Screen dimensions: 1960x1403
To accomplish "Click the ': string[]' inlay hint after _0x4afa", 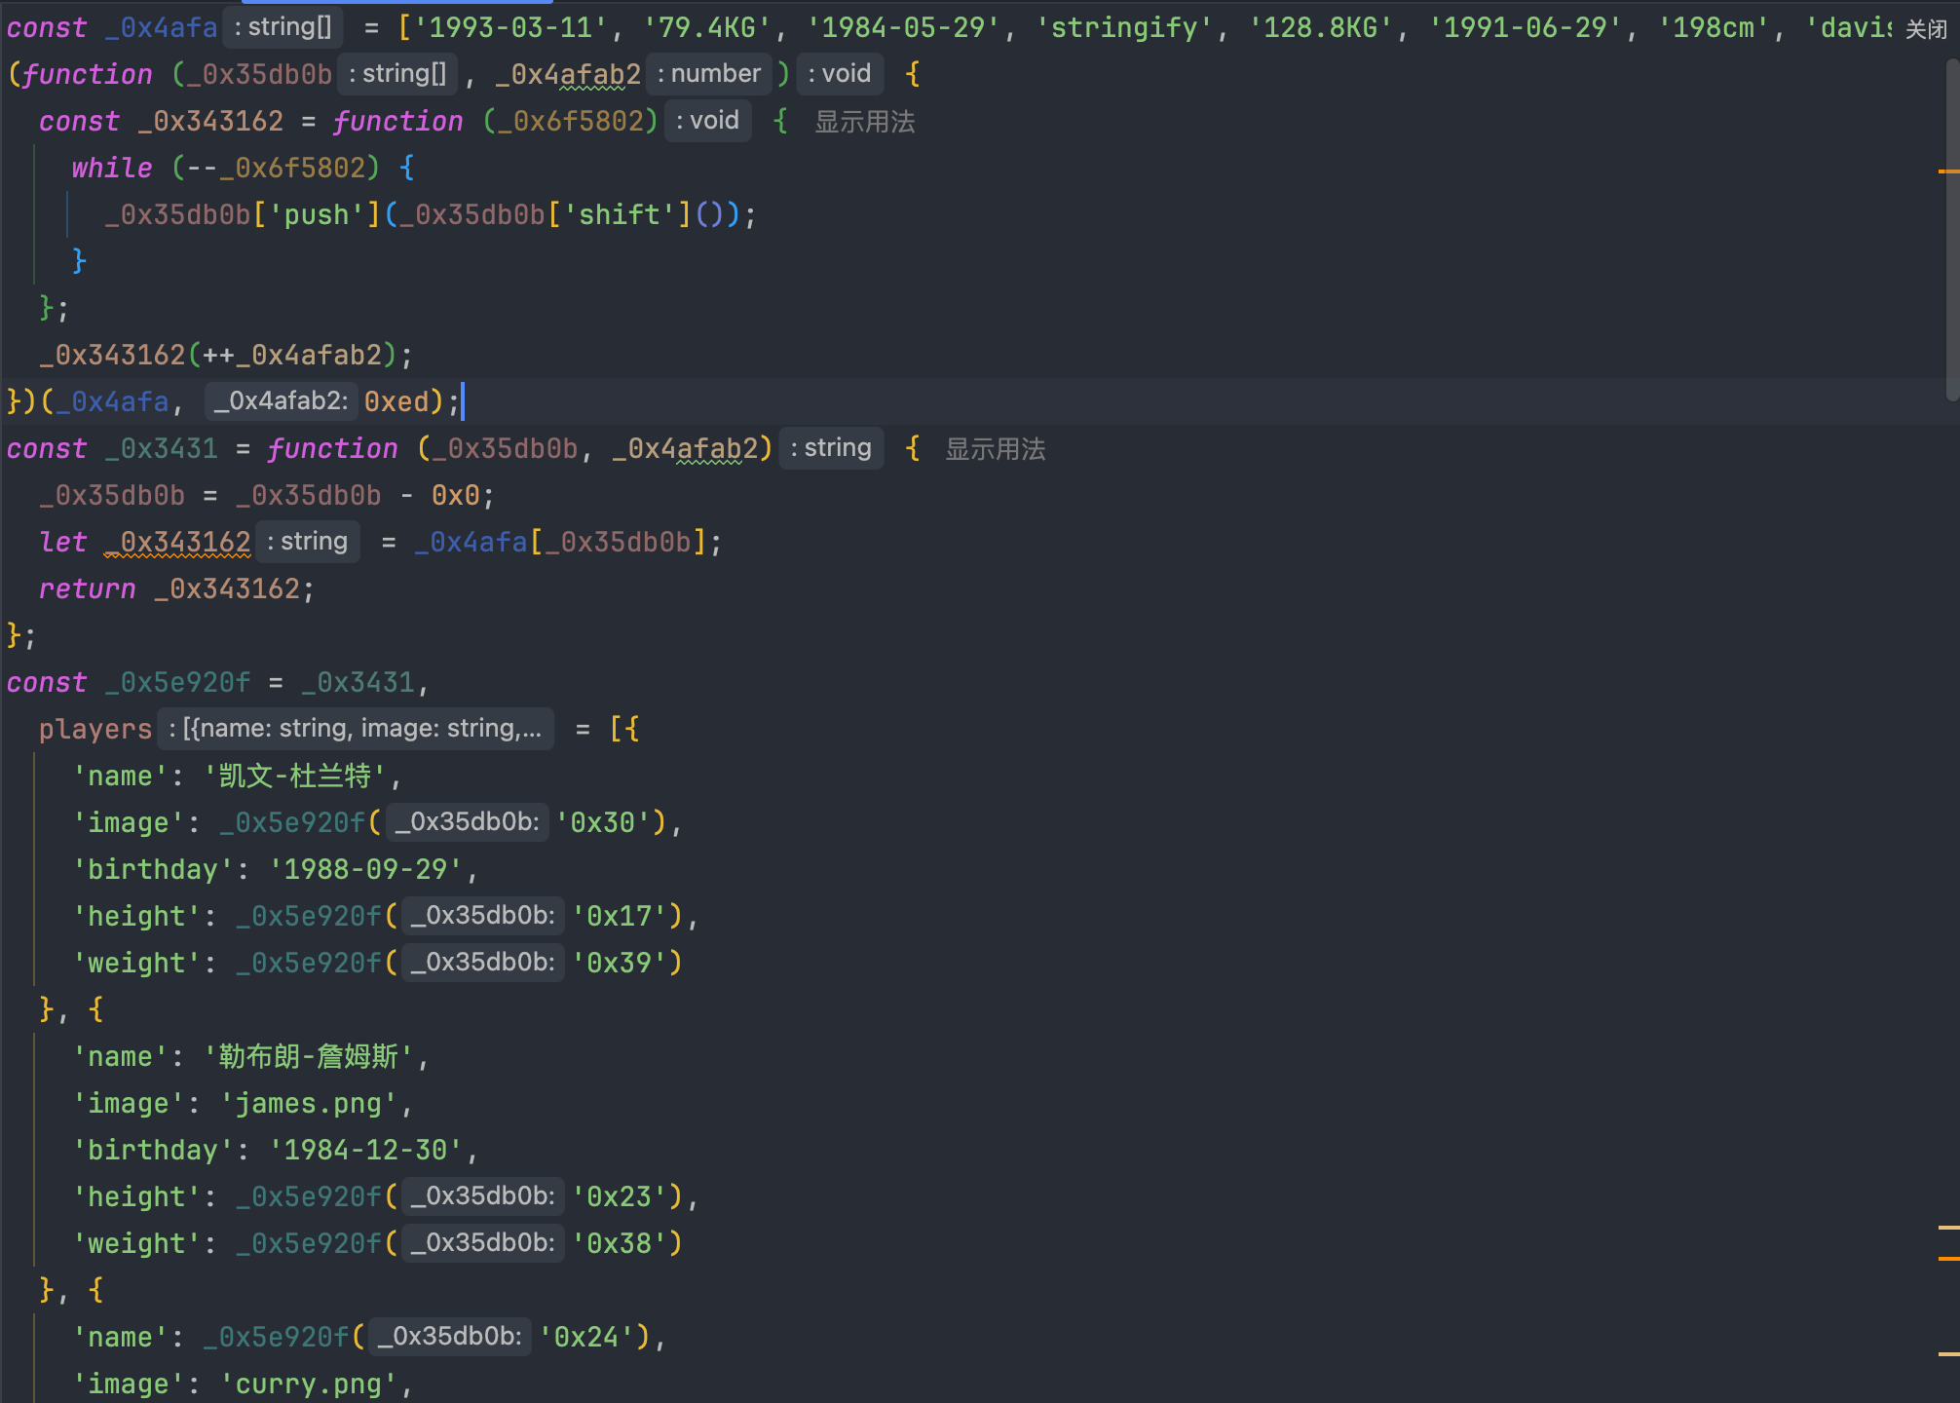I will click(283, 27).
